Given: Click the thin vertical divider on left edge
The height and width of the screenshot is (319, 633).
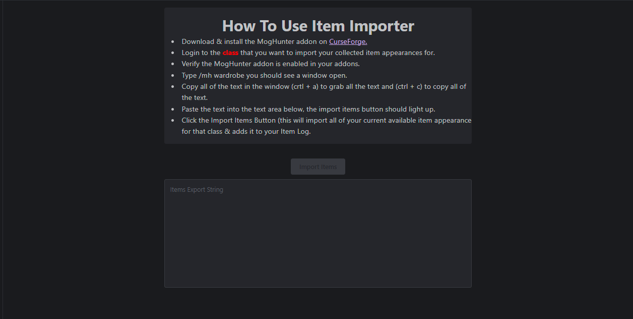Looking at the screenshot, I should point(3,159).
